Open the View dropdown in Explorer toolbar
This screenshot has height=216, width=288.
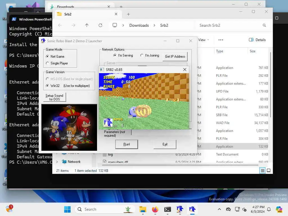coord(204,40)
